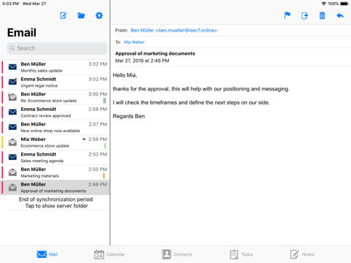
Task: Compose a new email with pencil icon
Action: click(x=63, y=16)
